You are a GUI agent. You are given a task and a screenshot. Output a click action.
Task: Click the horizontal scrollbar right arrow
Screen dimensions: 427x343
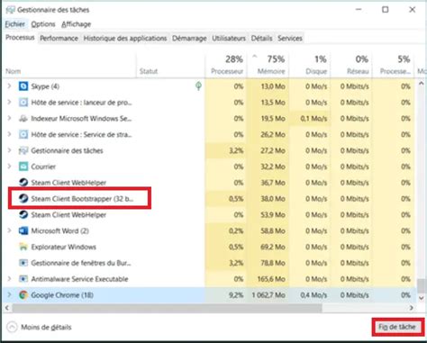411,308
